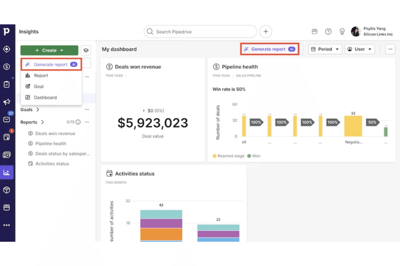Screen dimensions: 400x266
Task: Click the info icon next to 0/15
Action: tap(78, 122)
